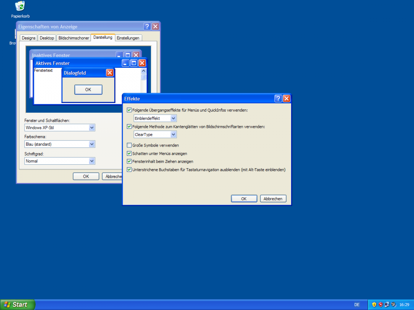Click OK in the Effekte dialog

[x=244, y=199]
